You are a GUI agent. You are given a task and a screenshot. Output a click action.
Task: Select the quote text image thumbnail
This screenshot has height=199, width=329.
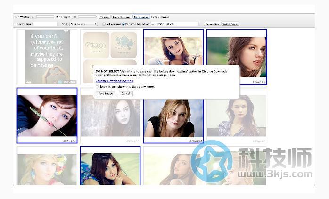[47, 57]
